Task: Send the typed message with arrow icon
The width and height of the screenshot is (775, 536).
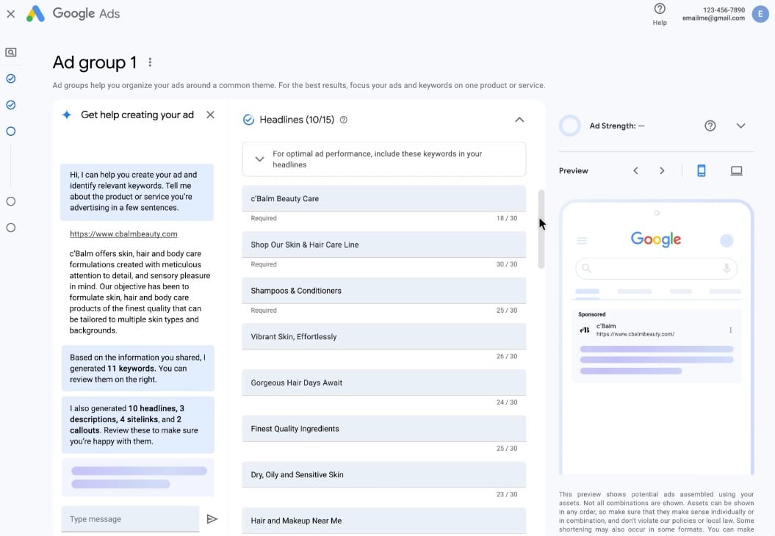Action: (212, 518)
